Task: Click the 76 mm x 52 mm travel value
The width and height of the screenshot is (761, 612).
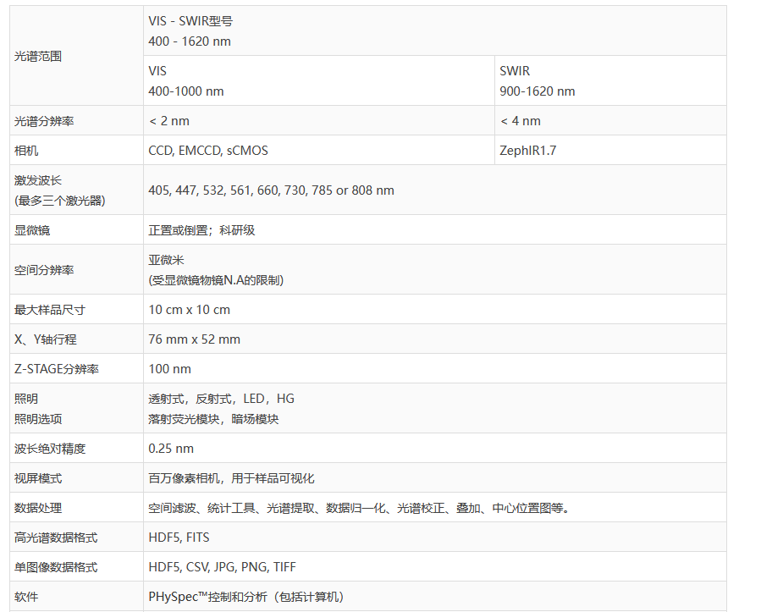Action: point(195,339)
